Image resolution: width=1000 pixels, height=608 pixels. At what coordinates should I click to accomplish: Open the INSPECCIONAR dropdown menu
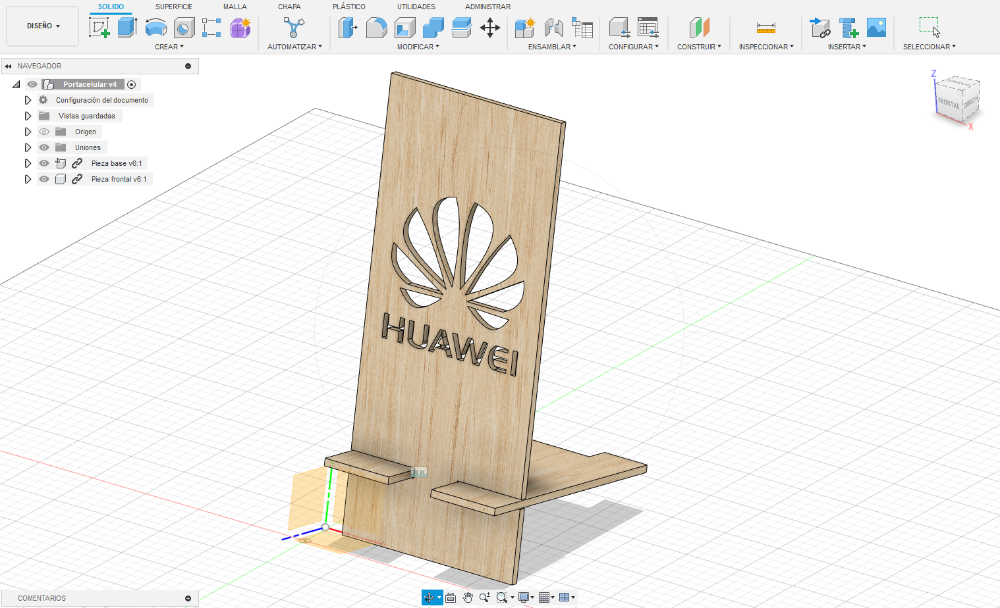[x=766, y=47]
